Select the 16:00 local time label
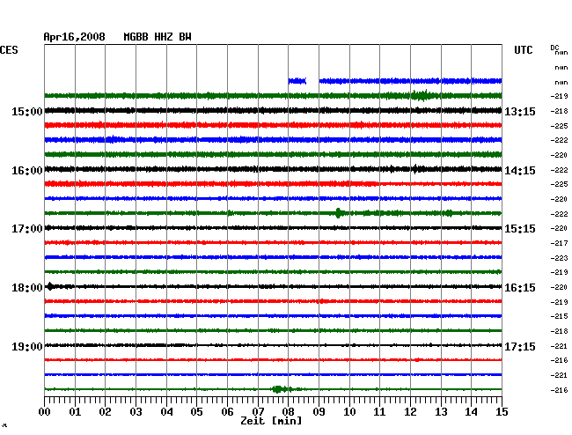This screenshot has height=435, width=572. coord(26,171)
